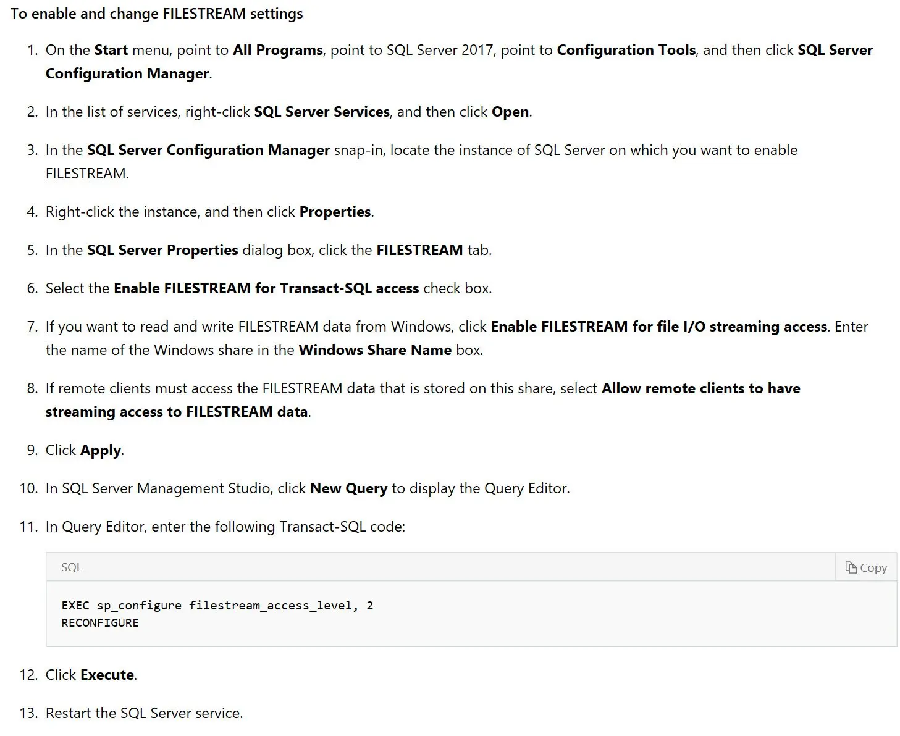The image size is (900, 736).
Task: Click the Copy button on the SQL code block
Action: [865, 567]
